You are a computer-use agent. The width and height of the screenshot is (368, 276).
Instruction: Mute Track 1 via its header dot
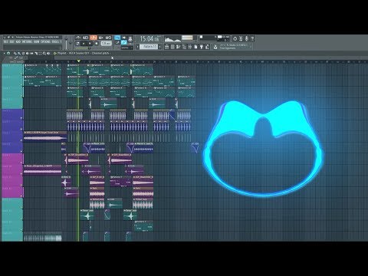21,73
